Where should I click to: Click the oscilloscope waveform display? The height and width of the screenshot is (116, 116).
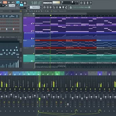[x=48, y=3]
